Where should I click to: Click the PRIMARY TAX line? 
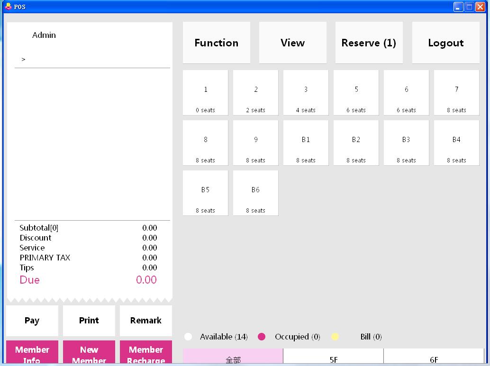pos(89,258)
